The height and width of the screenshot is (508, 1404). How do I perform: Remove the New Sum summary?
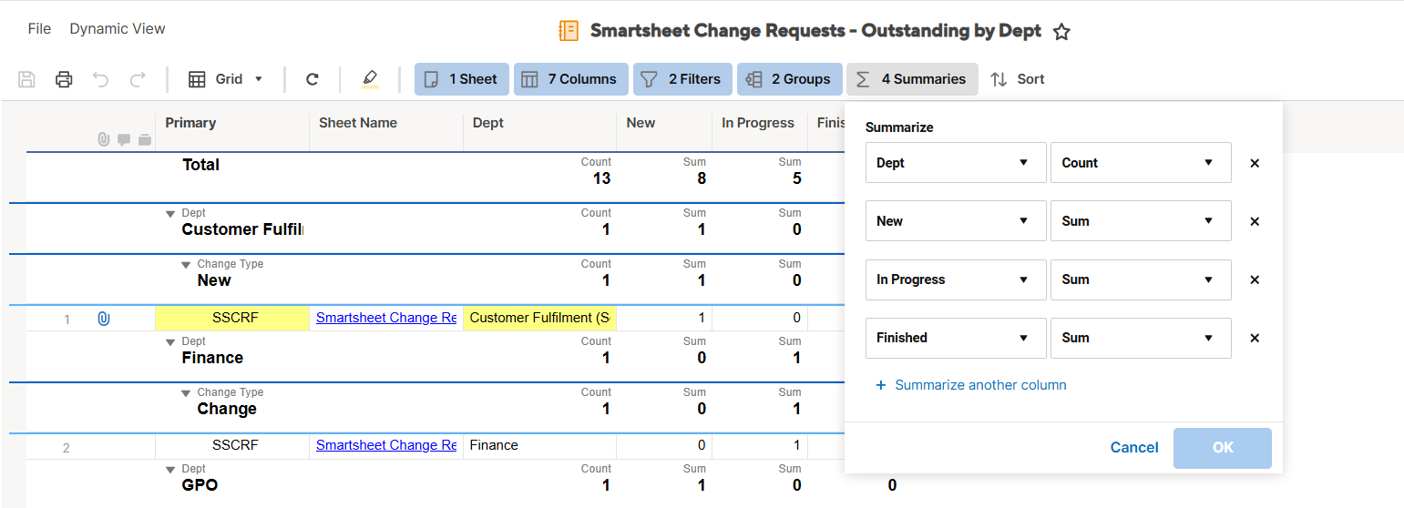pyautogui.click(x=1255, y=221)
